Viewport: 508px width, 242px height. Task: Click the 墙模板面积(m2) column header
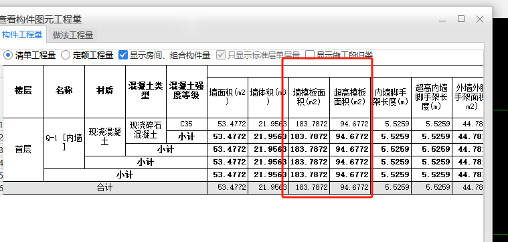tap(309, 98)
